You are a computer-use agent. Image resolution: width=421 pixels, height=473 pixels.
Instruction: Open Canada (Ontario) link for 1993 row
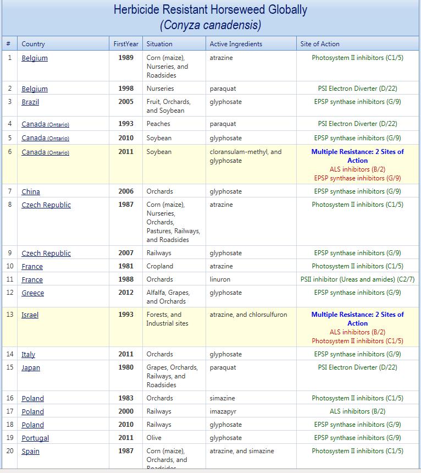point(45,124)
